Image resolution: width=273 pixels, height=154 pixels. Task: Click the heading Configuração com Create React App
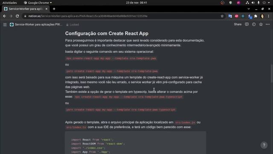coord(107,33)
